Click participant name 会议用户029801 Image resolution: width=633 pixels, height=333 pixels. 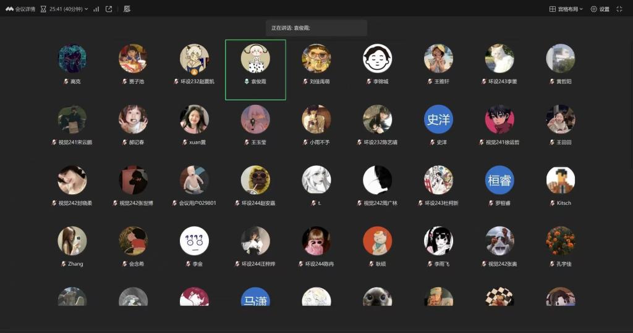click(197, 203)
